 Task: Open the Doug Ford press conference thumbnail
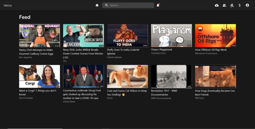click(x=84, y=76)
